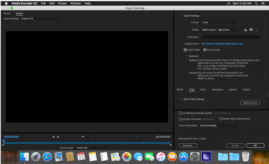Launch Launchpad rocket icon in dock
Image resolution: width=269 pixels, height=164 pixels.
(36, 157)
